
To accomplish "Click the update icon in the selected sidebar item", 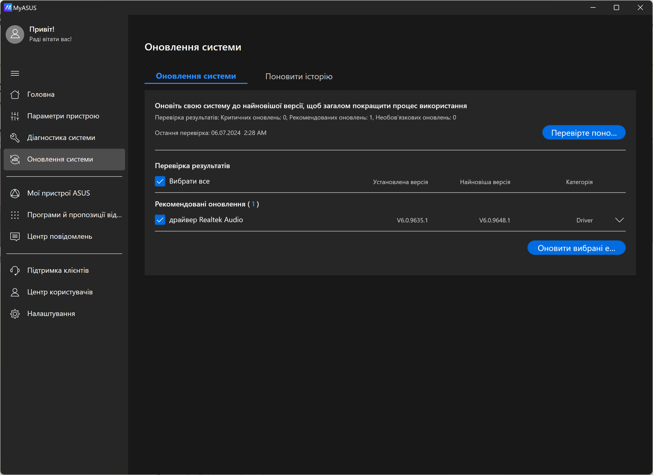I will 15,159.
